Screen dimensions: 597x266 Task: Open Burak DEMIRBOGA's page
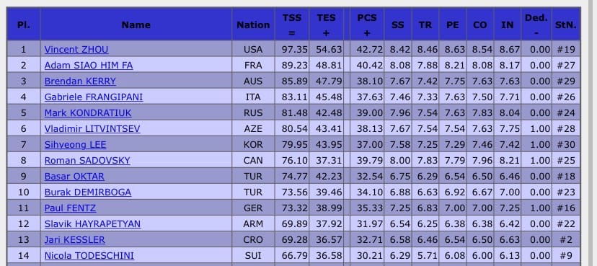point(87,192)
